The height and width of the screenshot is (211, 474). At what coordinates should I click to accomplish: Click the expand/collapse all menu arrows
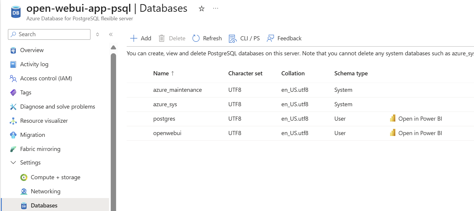[x=98, y=34]
